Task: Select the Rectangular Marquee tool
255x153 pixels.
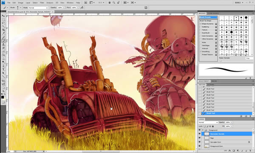Action: [x=3, y=19]
